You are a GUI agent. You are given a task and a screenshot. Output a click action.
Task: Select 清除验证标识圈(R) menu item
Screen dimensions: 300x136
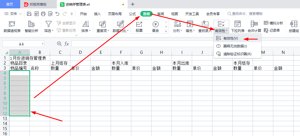(x=237, y=54)
